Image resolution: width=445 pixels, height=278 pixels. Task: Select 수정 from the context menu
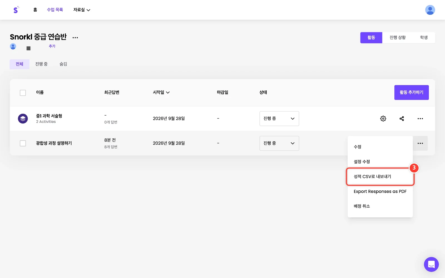[380, 147]
